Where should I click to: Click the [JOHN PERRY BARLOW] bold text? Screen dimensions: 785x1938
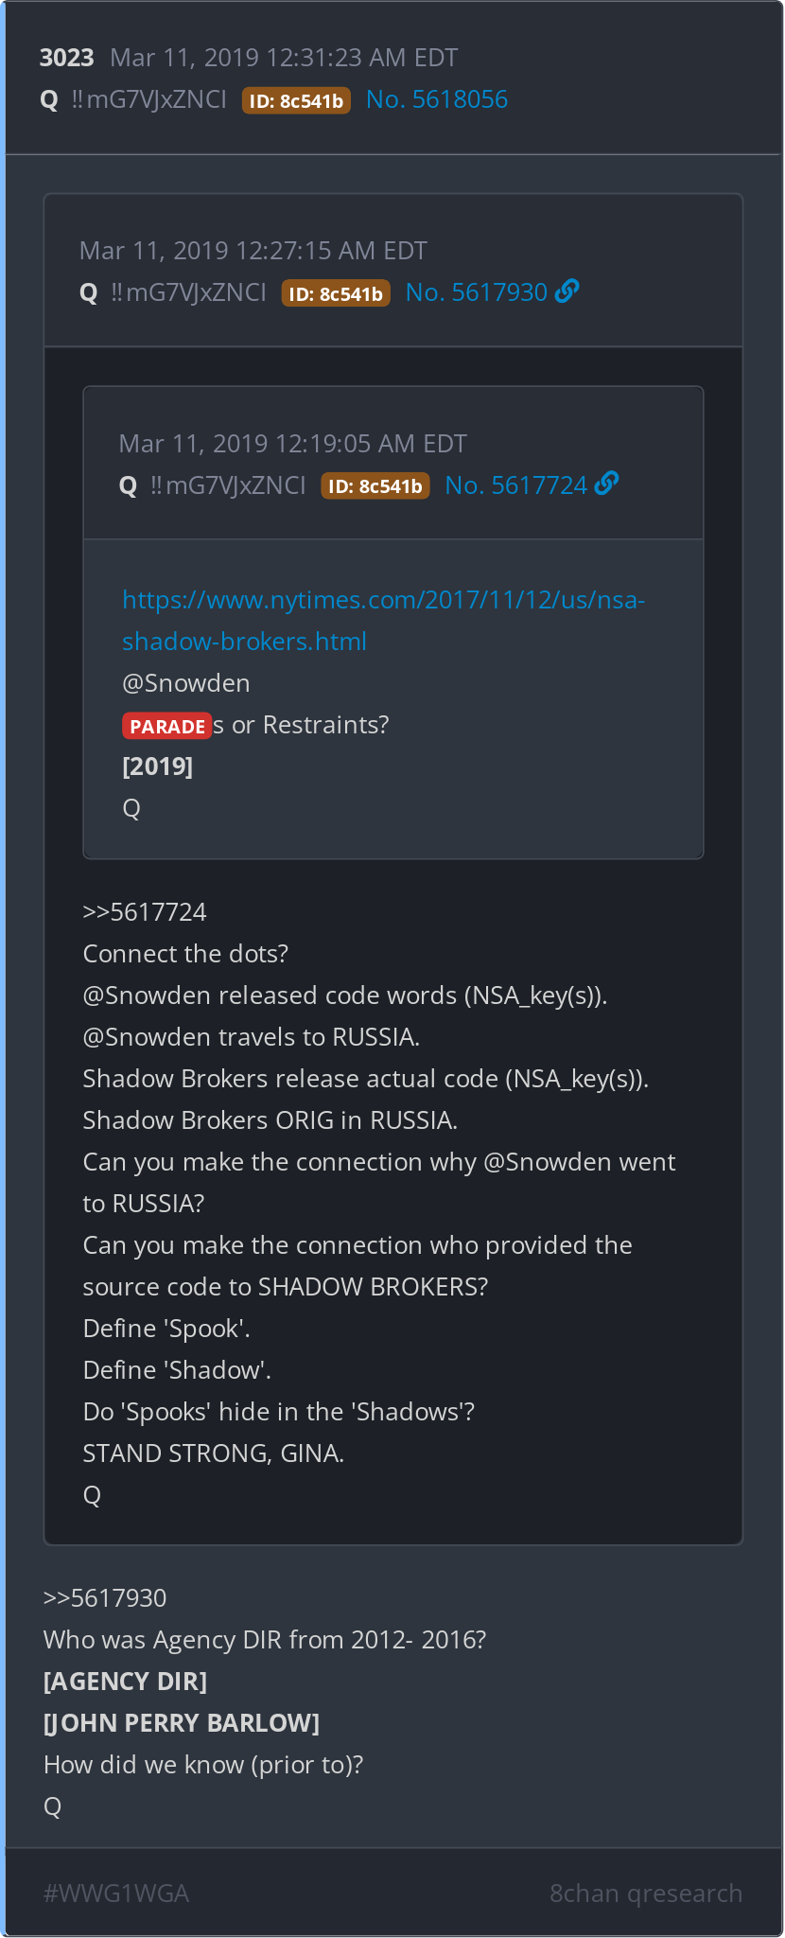(182, 1723)
